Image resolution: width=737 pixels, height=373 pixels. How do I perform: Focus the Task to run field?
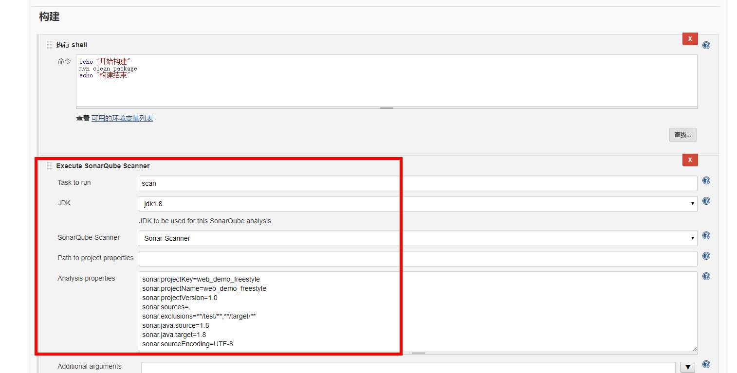tap(418, 183)
